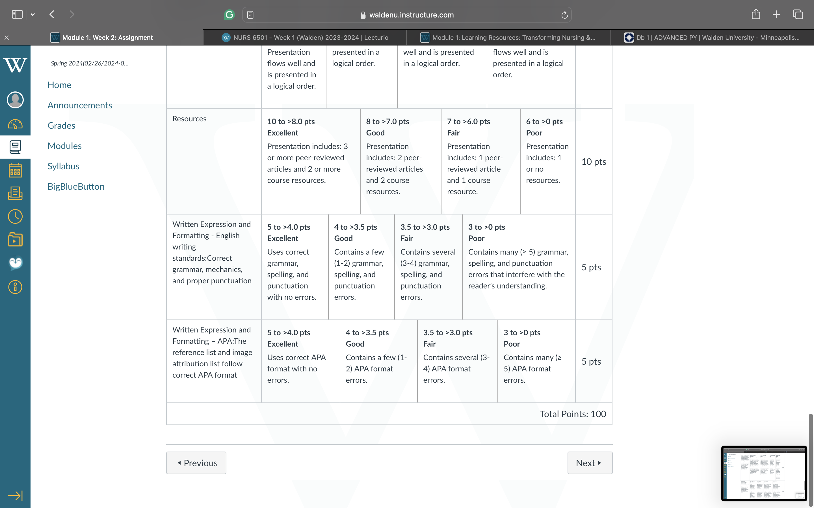Reload the page with refresh icon
The height and width of the screenshot is (508, 814).
coord(564,15)
